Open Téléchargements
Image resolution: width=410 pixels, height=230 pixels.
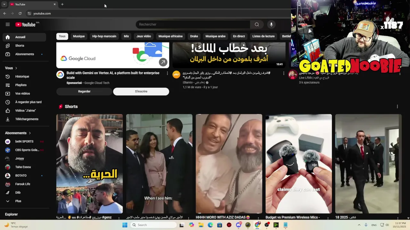click(24, 119)
